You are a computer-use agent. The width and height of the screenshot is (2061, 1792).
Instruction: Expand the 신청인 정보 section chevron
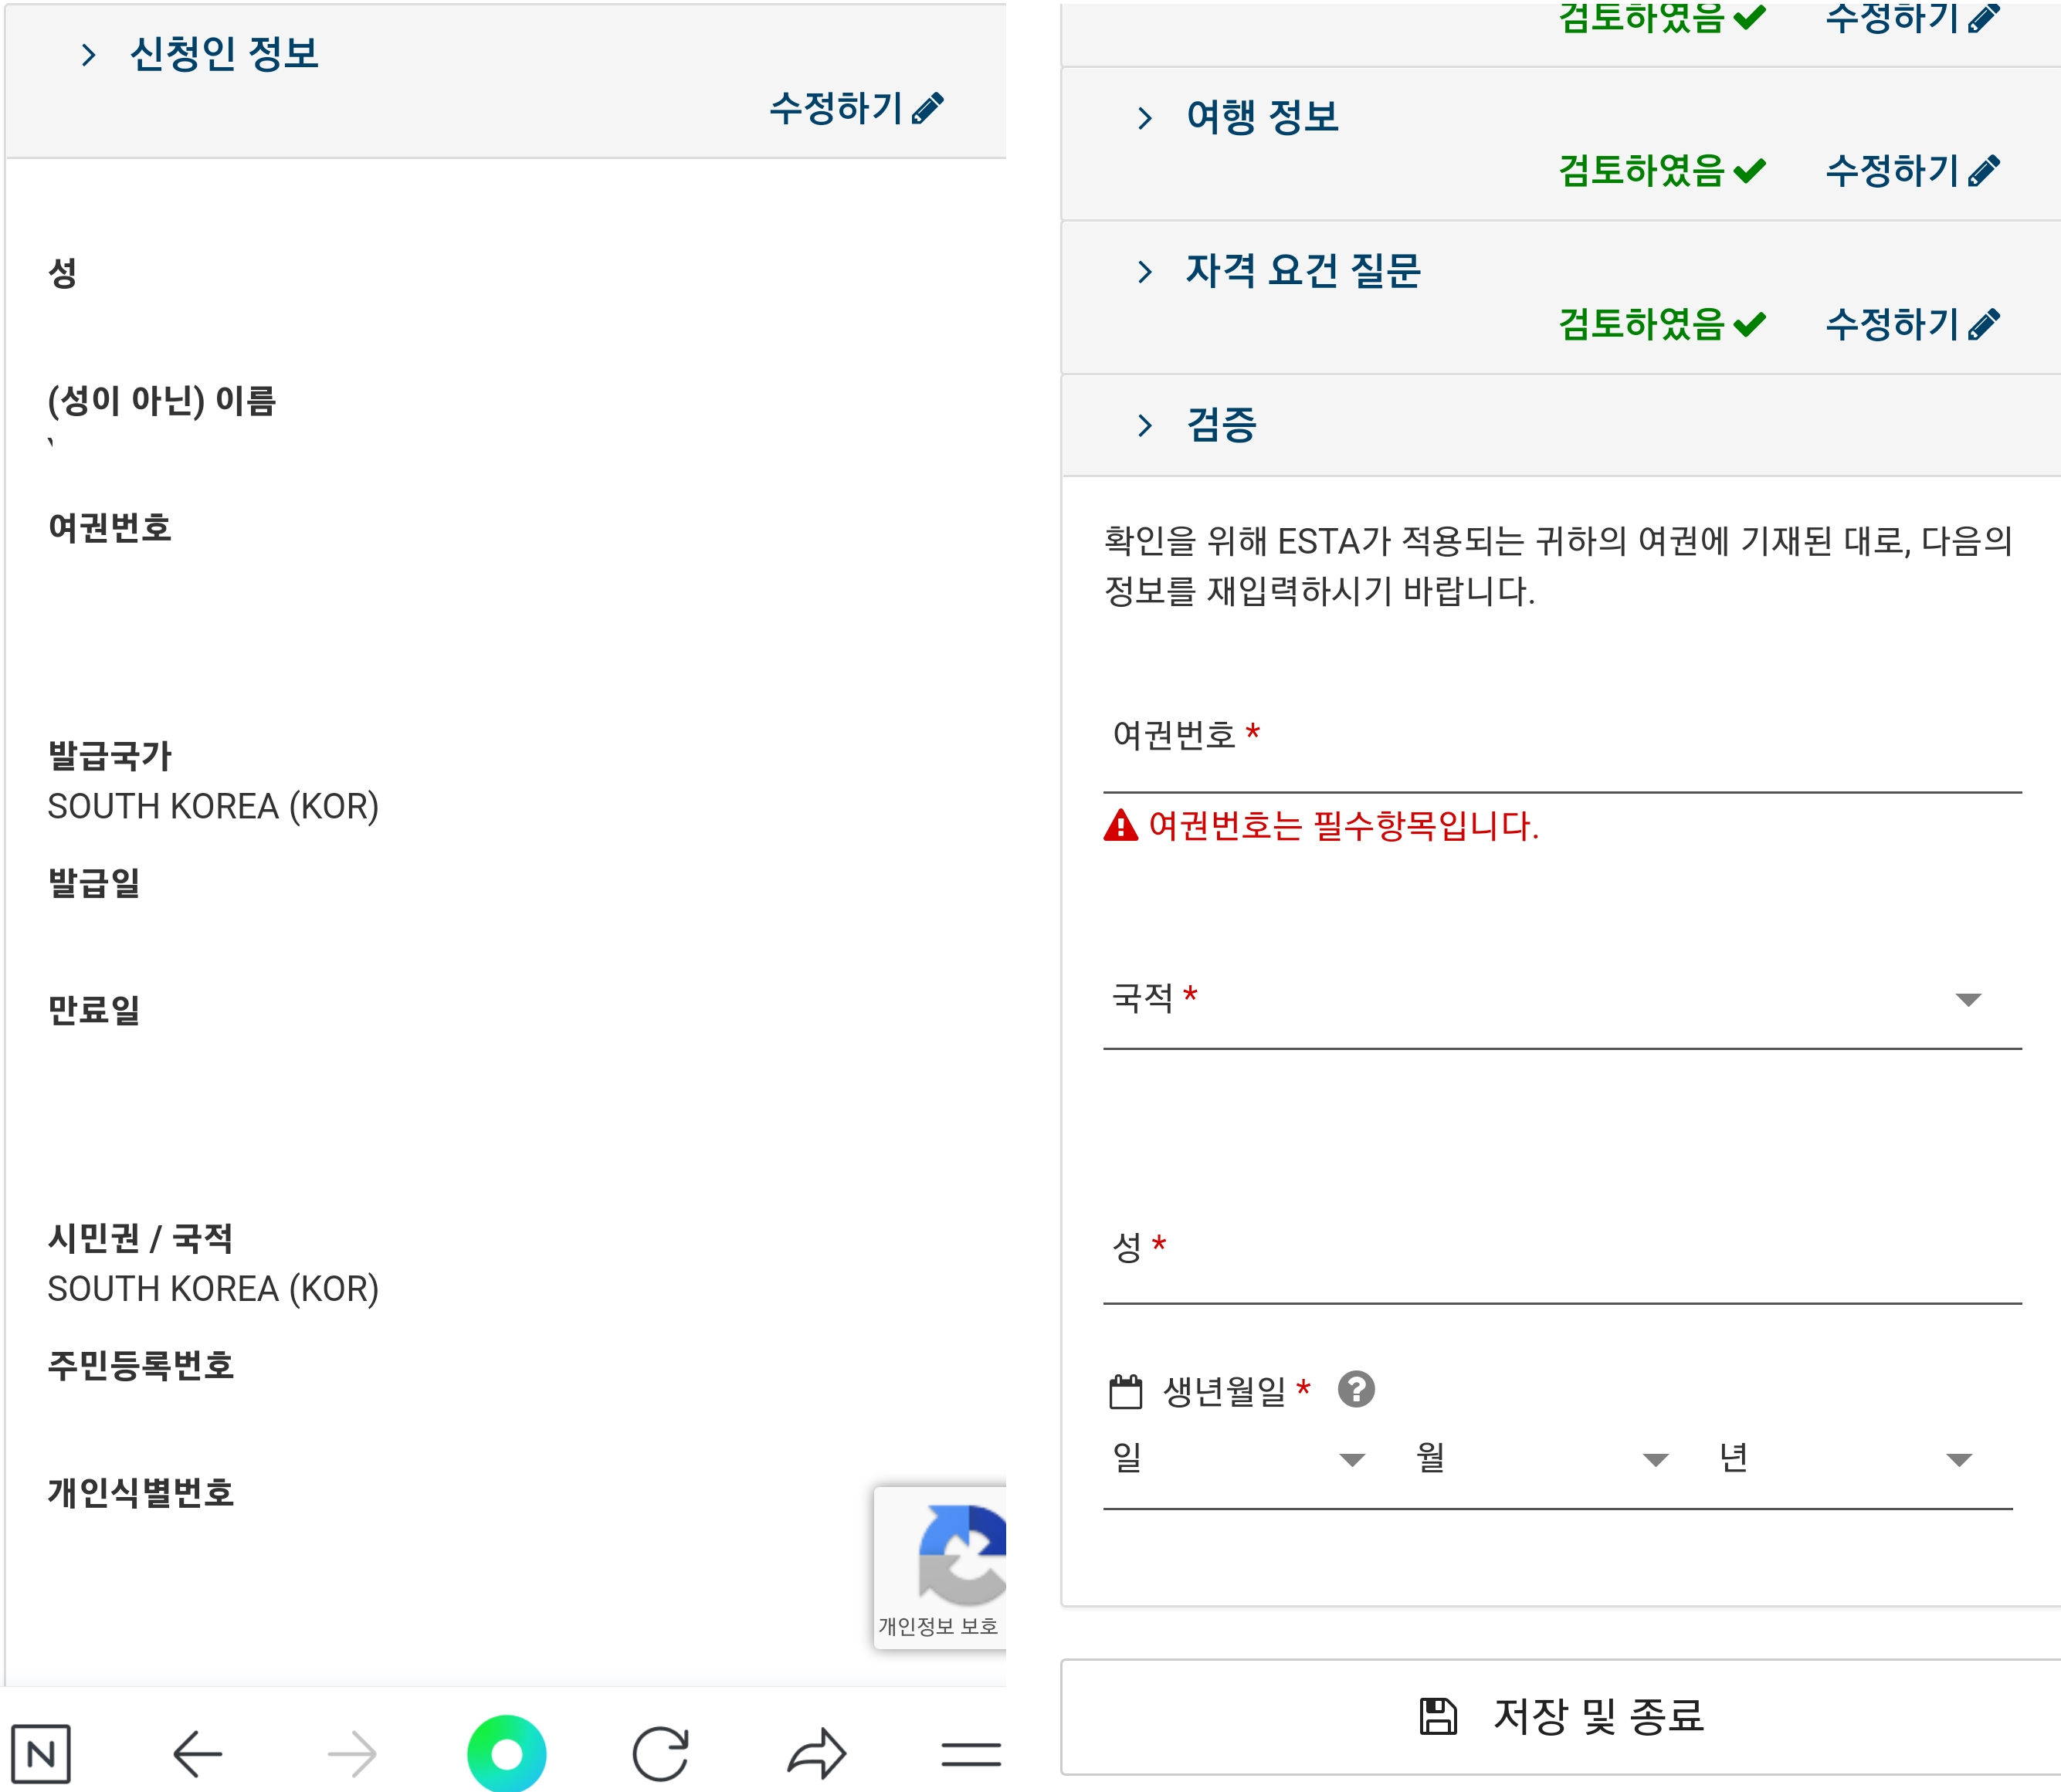tap(89, 55)
